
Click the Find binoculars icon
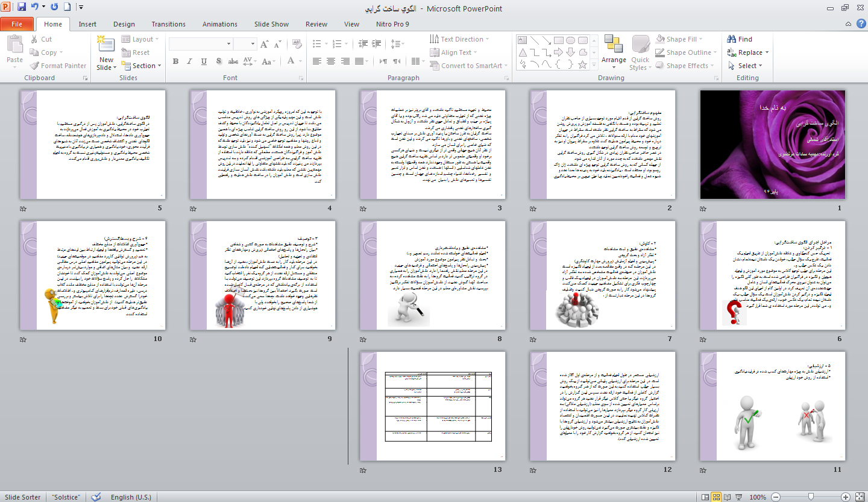(x=732, y=39)
